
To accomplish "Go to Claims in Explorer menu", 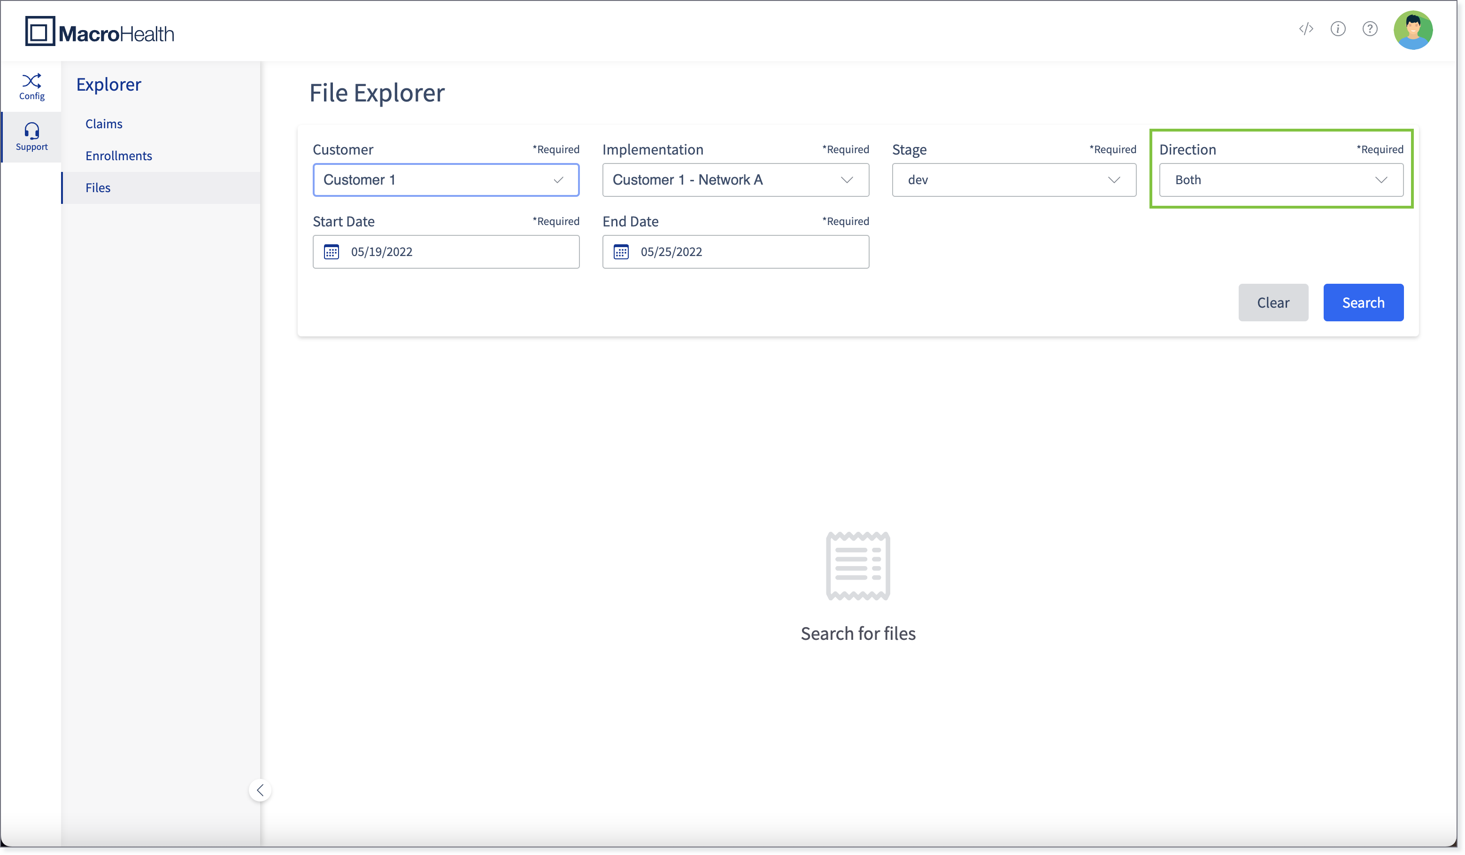I will coord(103,124).
